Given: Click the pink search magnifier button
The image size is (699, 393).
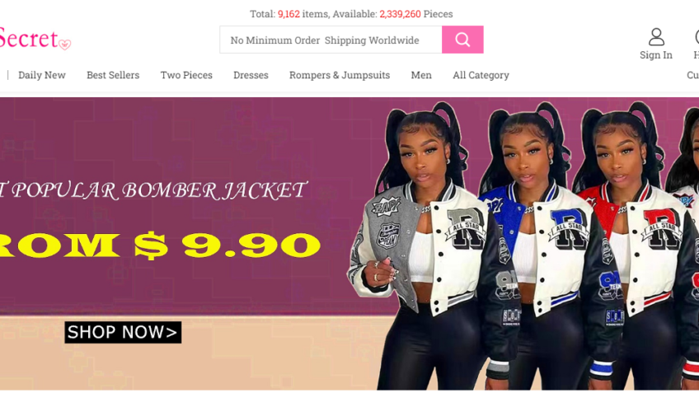Looking at the screenshot, I should (462, 40).
